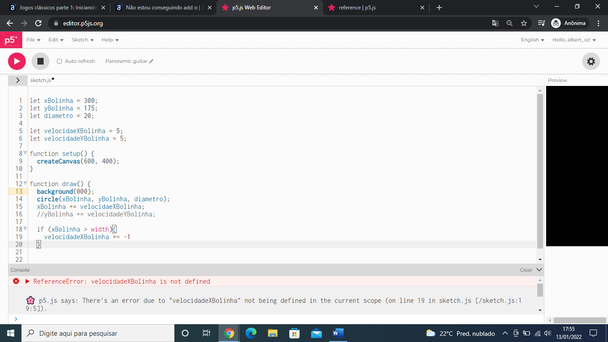Open weather widget 22°C Pred. nublado
Image resolution: width=608 pixels, height=342 pixels.
[x=460, y=333]
